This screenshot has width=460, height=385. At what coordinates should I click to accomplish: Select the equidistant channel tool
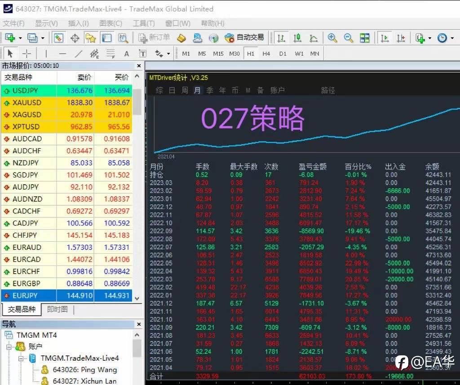pos(94,54)
